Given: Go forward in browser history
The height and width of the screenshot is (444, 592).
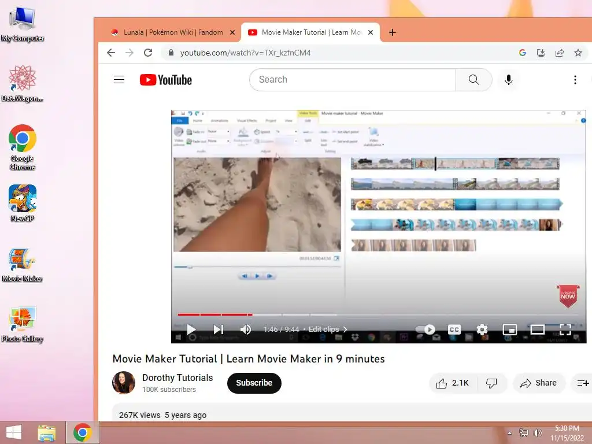Looking at the screenshot, I should coord(129,53).
